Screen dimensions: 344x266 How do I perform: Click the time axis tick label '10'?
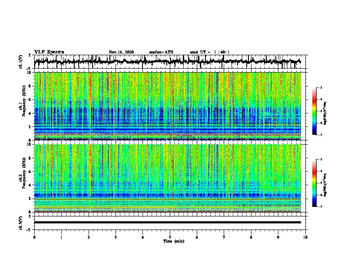305,237
